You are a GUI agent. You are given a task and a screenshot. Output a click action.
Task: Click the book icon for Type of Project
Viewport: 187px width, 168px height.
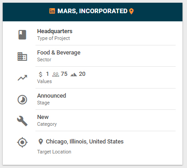22,35
